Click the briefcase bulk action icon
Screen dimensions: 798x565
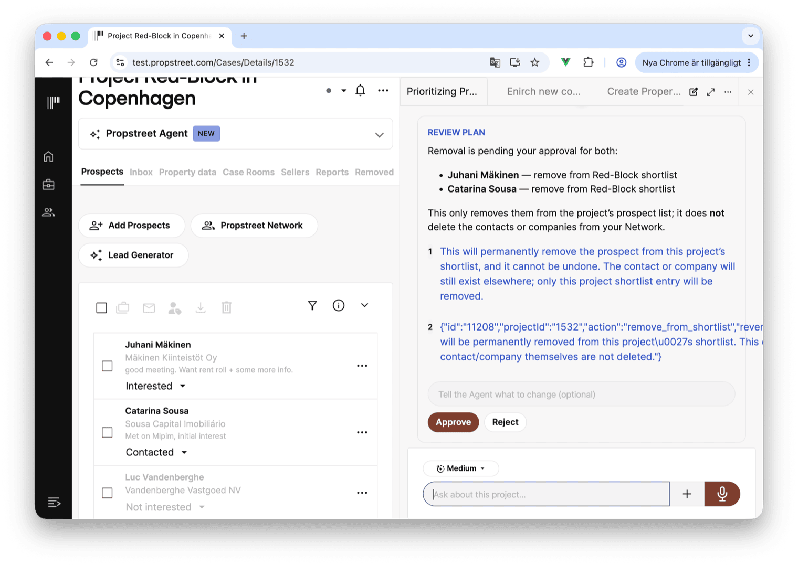click(123, 307)
